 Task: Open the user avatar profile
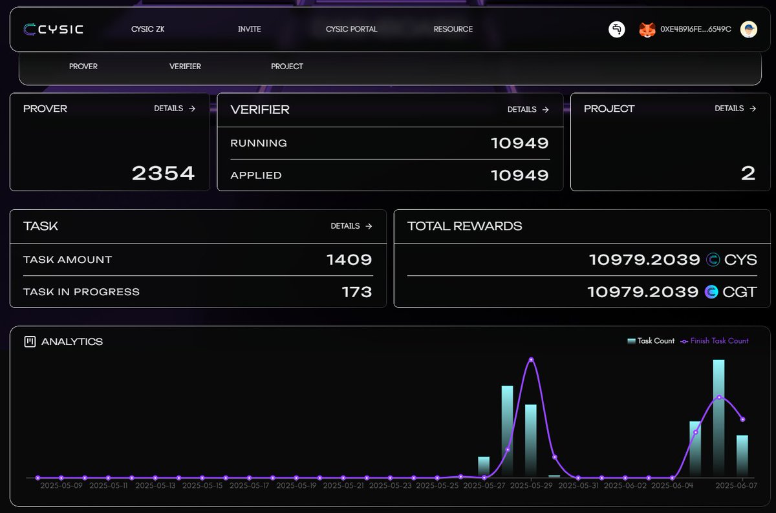pyautogui.click(x=749, y=29)
